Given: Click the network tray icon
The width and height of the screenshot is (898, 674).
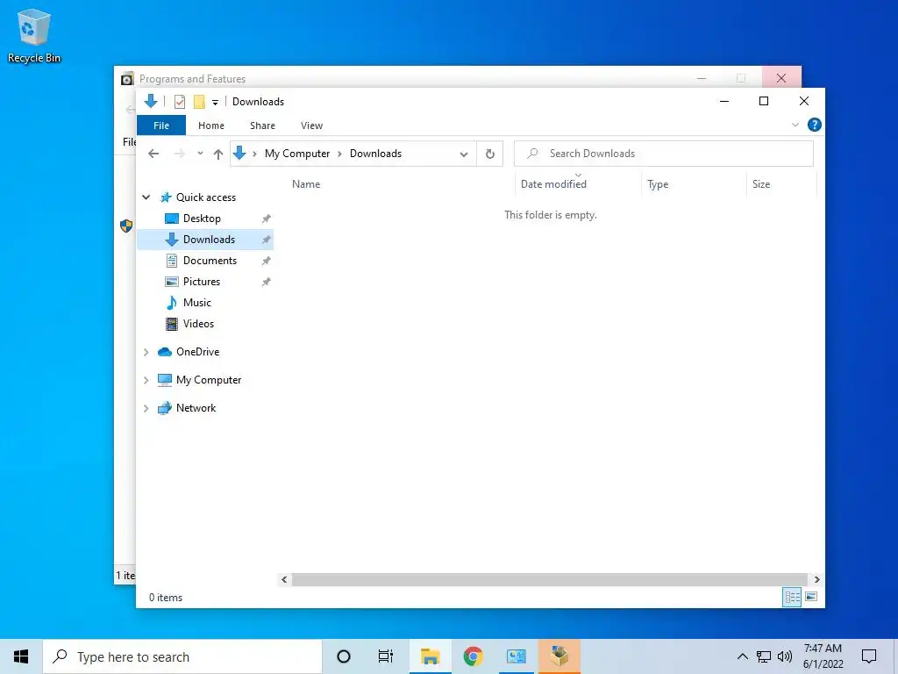Looking at the screenshot, I should (x=764, y=656).
